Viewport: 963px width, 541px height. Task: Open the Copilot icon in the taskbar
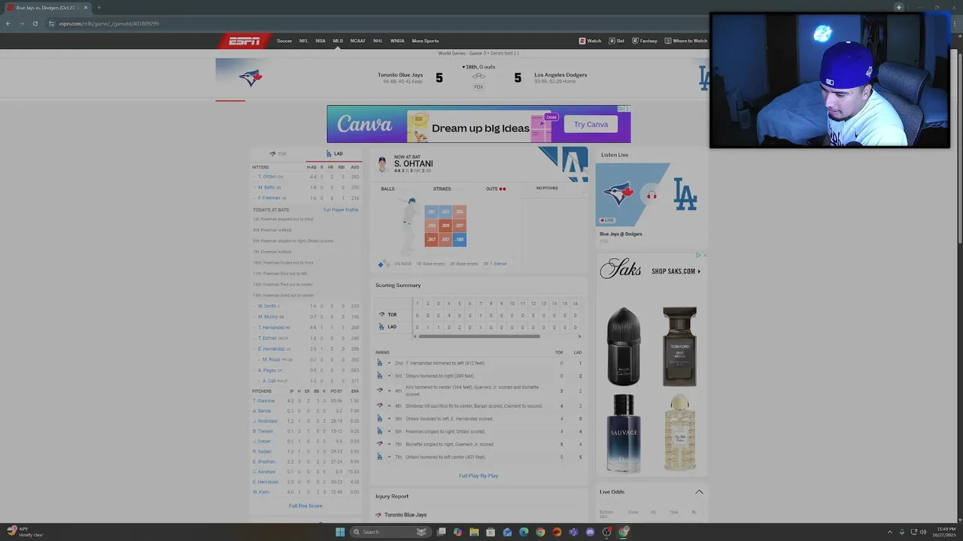(457, 532)
